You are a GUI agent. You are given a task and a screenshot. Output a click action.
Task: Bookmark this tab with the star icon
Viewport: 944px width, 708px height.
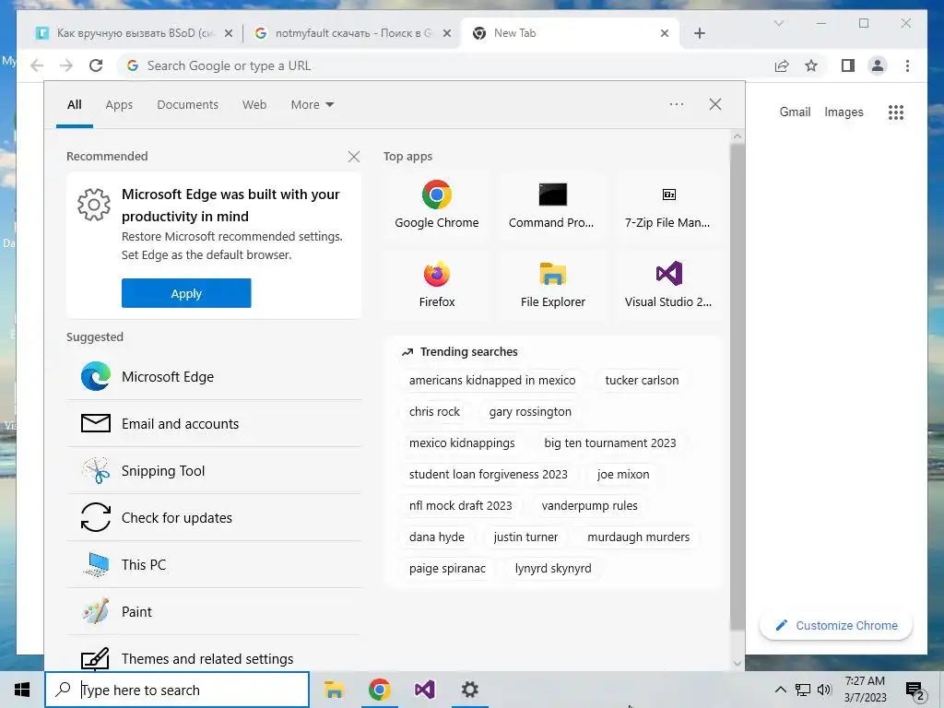811,65
